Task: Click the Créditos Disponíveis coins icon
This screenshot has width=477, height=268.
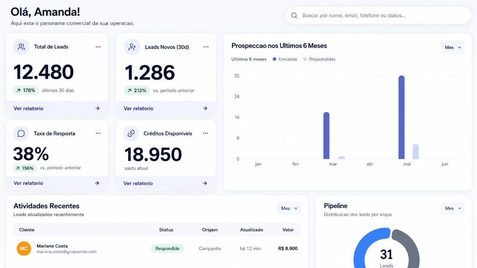Action: pos(131,134)
